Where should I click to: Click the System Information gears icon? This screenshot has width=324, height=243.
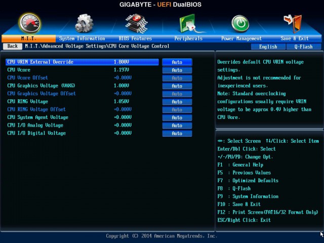(x=84, y=23)
